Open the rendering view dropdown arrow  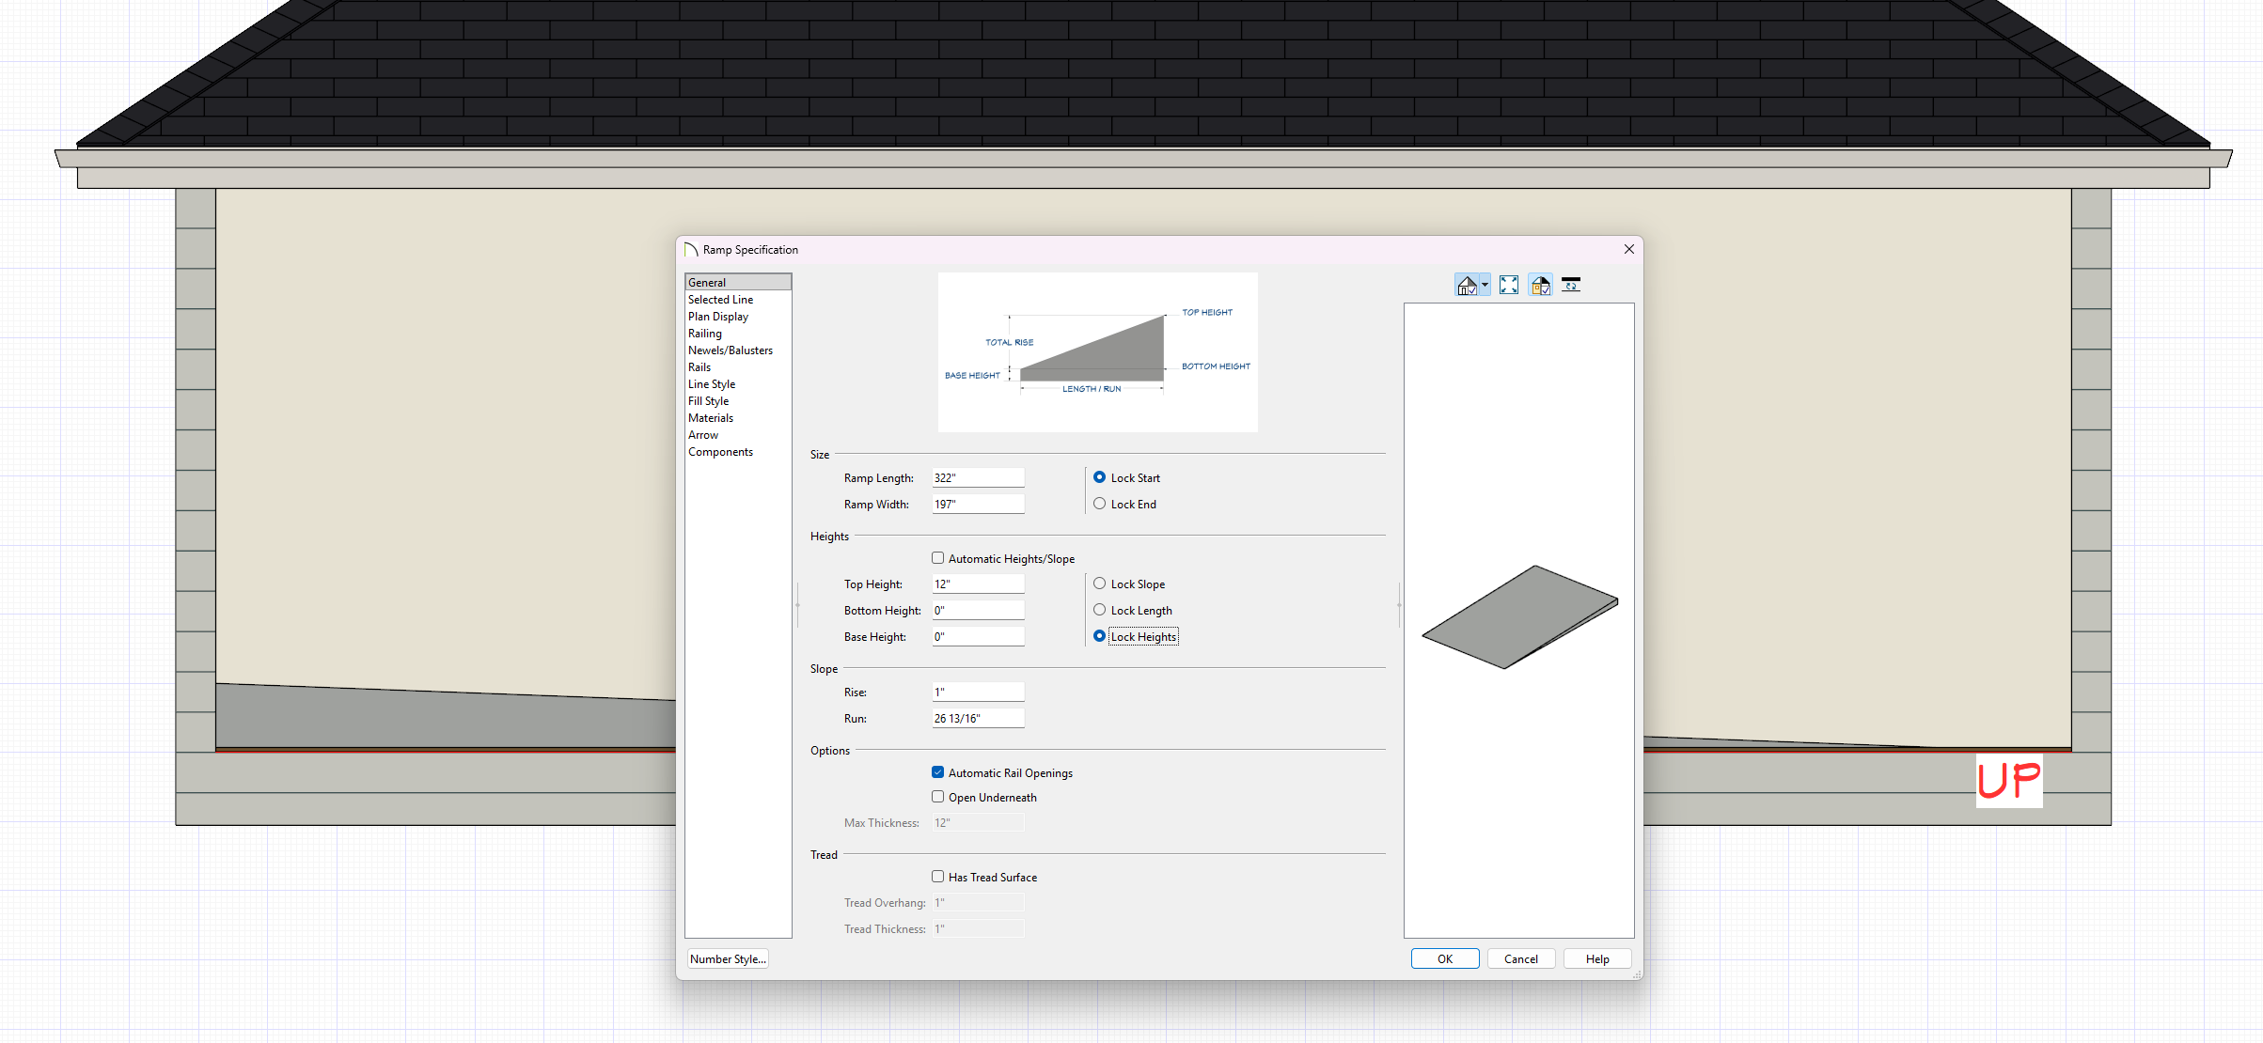pos(1485,286)
